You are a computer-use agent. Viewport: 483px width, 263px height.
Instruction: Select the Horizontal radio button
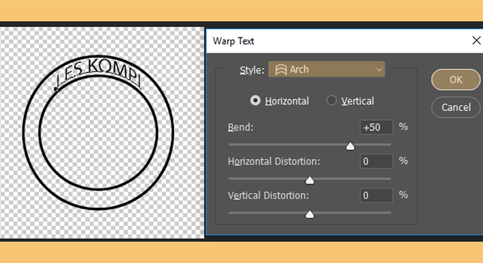255,101
